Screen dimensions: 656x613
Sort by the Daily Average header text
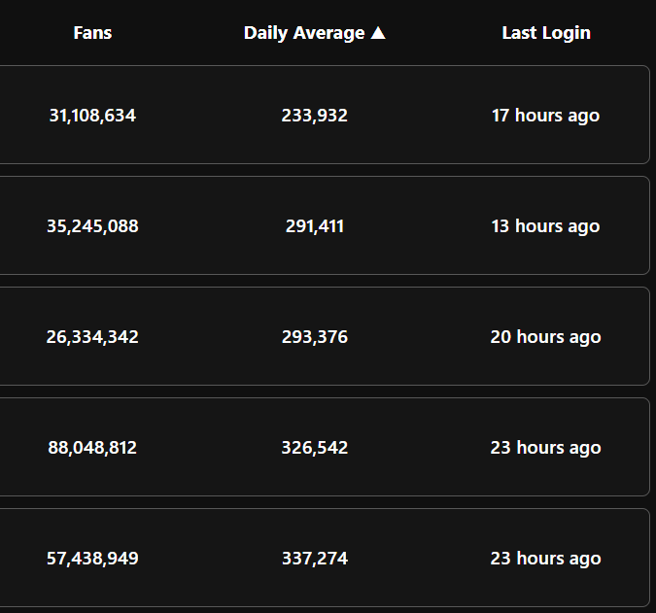pyautogui.click(x=303, y=33)
